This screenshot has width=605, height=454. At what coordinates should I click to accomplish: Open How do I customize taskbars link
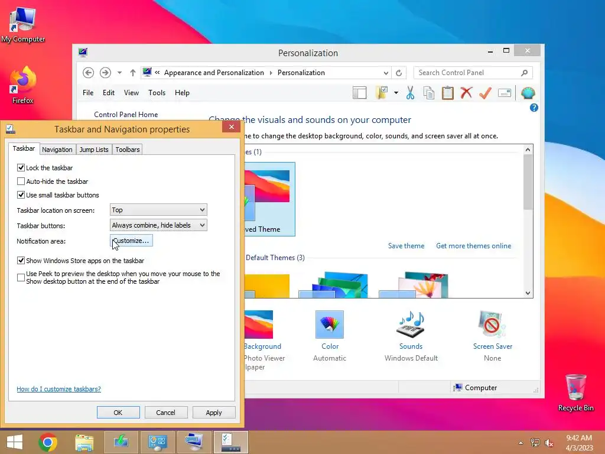(x=58, y=389)
